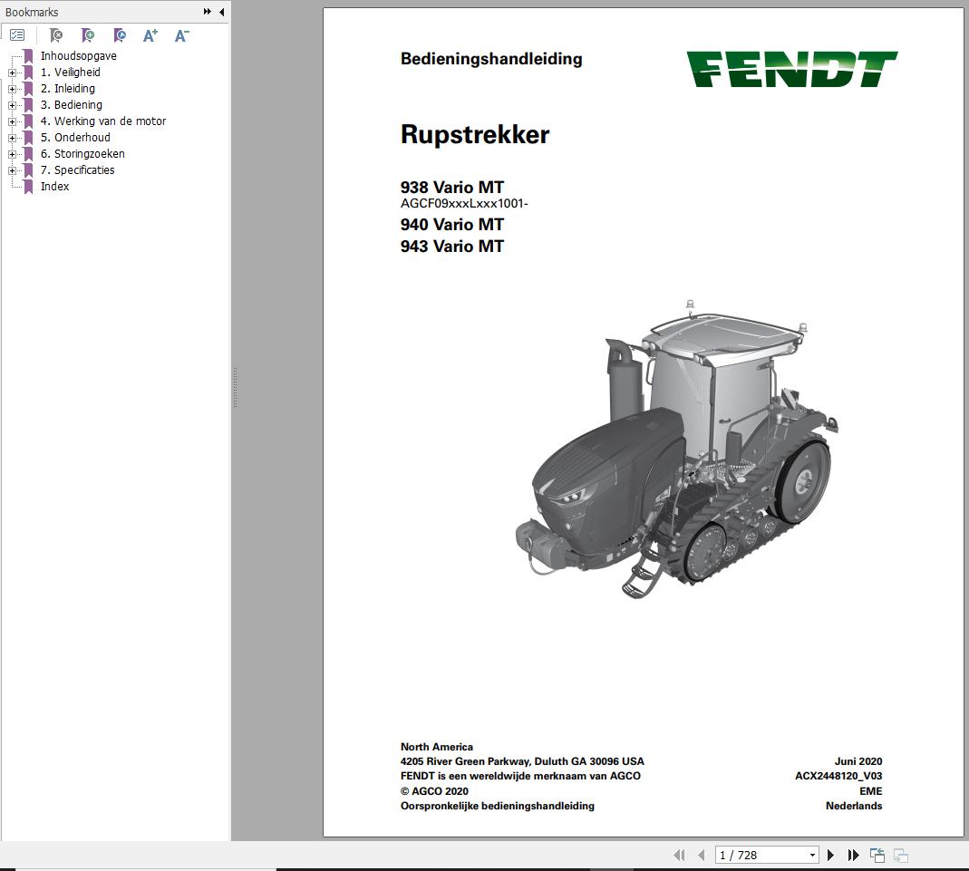Expand the 7. Specificaties bookmark

point(12,170)
